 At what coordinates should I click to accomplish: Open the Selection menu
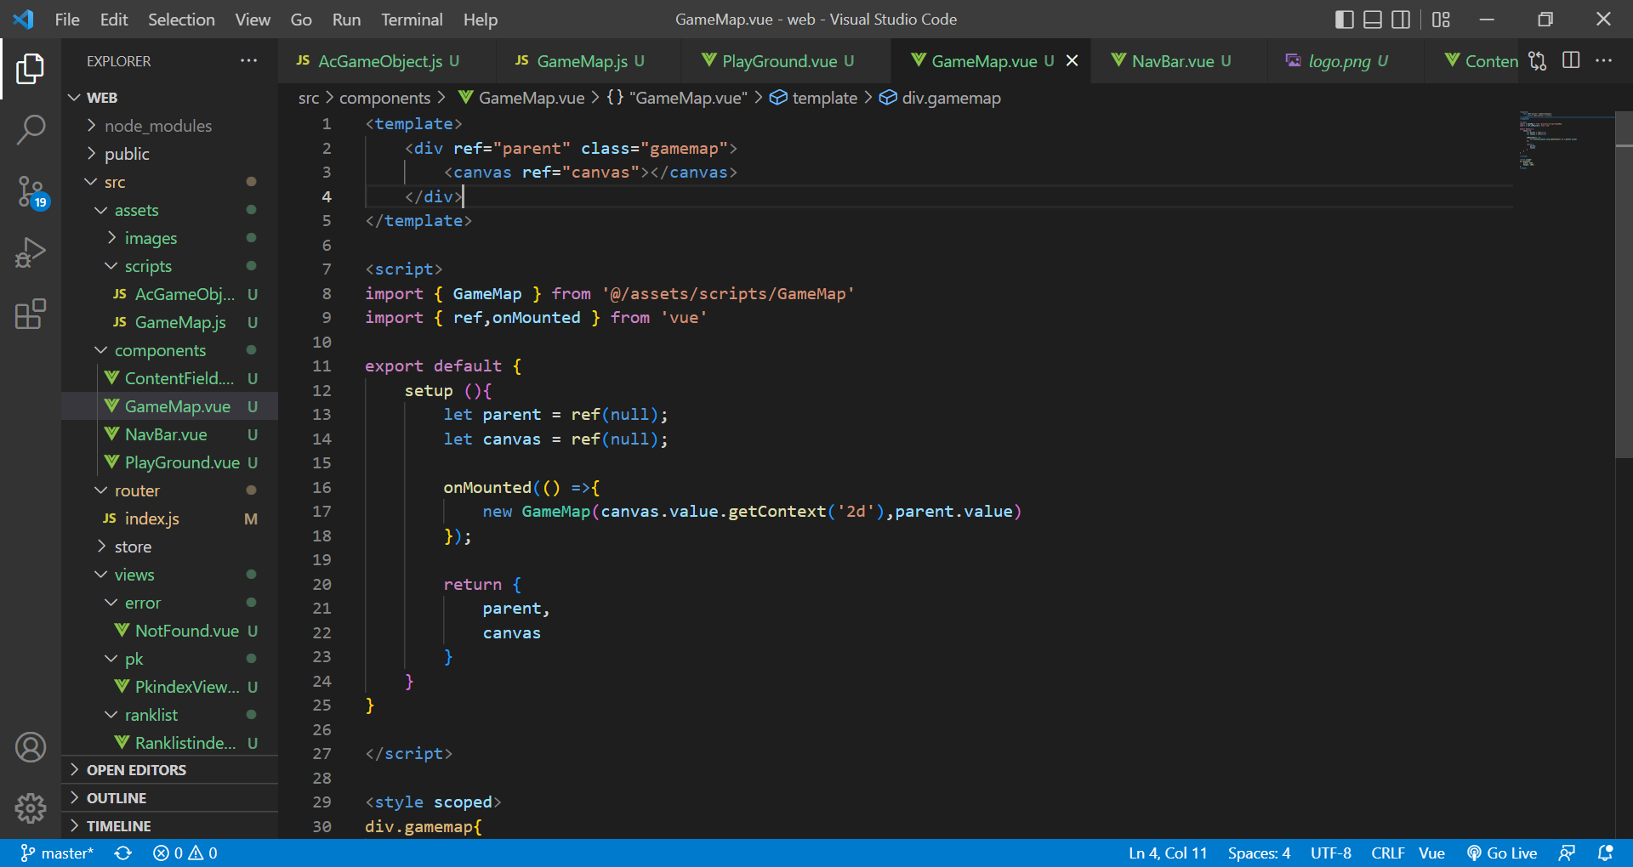[181, 20]
